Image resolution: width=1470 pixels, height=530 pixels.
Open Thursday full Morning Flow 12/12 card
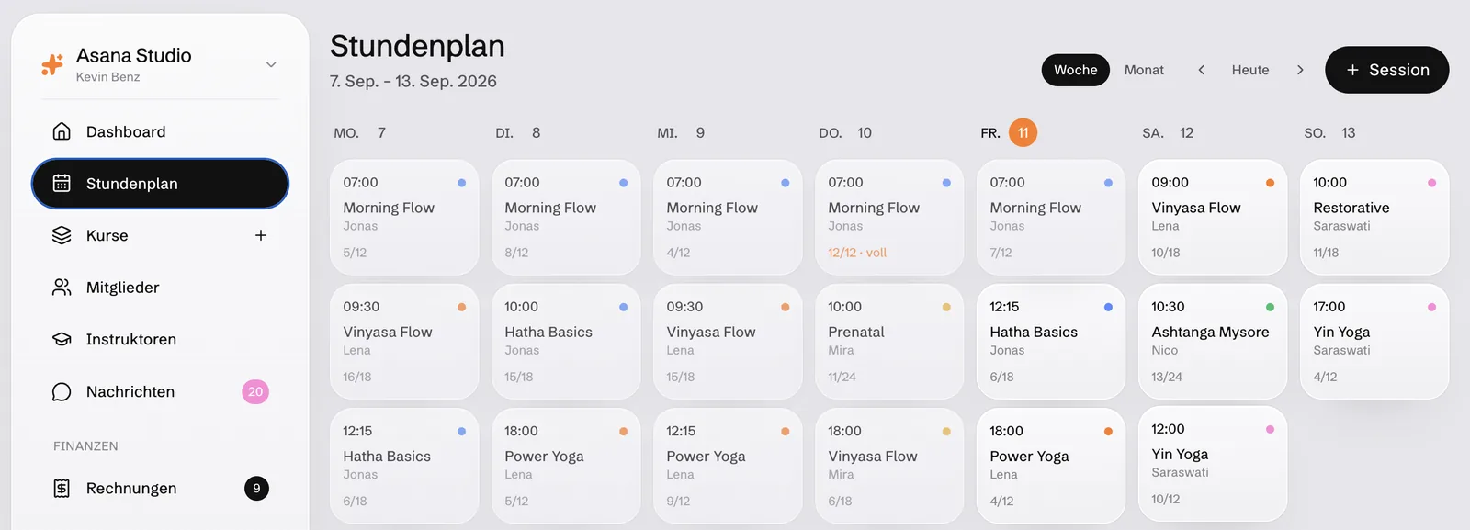[x=889, y=218]
